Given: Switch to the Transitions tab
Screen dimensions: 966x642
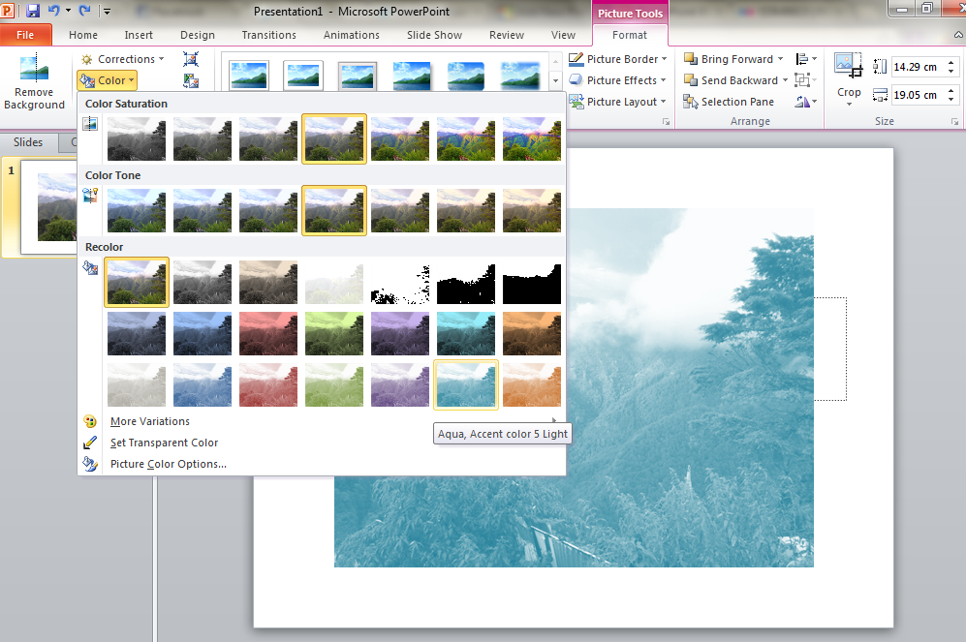Looking at the screenshot, I should (x=268, y=35).
